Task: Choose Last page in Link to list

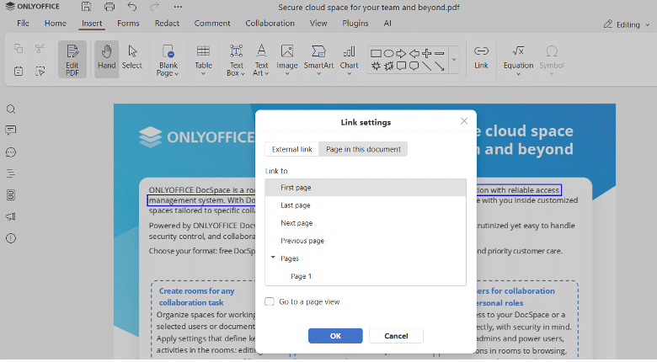Action: click(x=366, y=205)
